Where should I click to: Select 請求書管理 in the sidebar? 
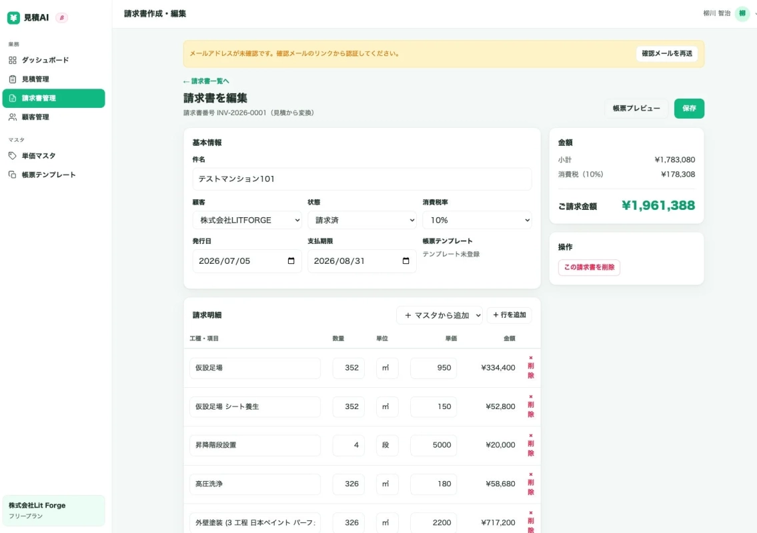(53, 98)
